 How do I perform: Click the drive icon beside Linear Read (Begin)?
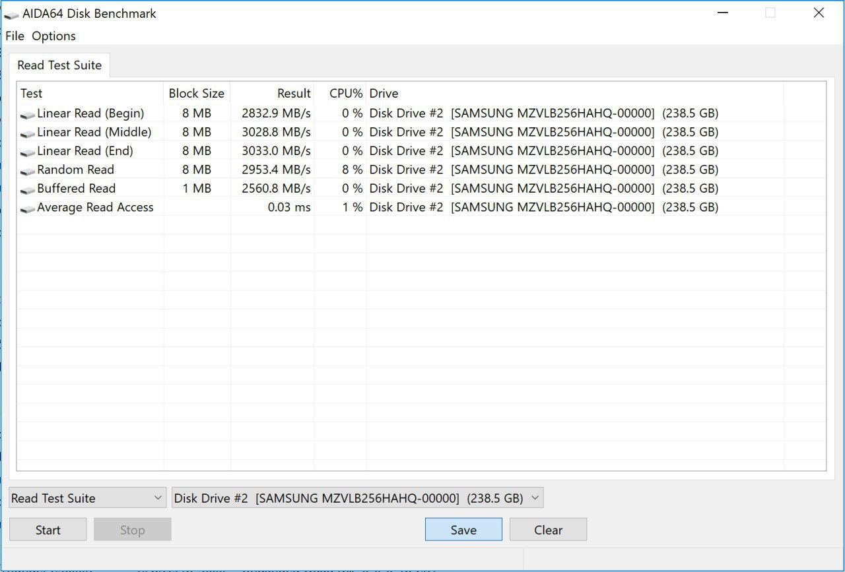(27, 114)
